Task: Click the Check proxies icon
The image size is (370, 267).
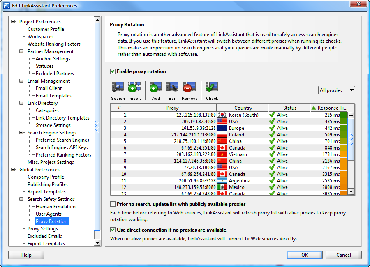Action: [212, 87]
